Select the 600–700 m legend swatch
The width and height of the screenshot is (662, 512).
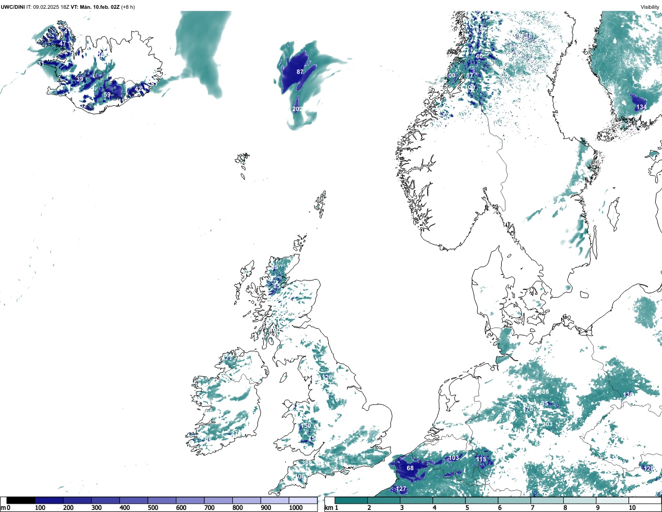[190, 501]
